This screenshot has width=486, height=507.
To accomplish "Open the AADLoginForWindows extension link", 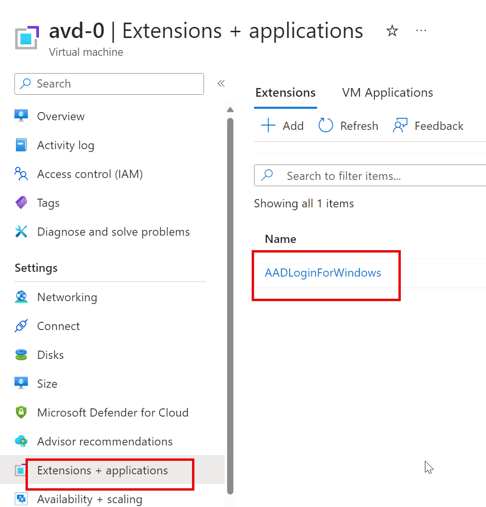I will (323, 273).
